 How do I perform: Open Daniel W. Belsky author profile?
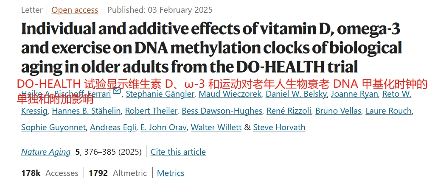(296, 94)
